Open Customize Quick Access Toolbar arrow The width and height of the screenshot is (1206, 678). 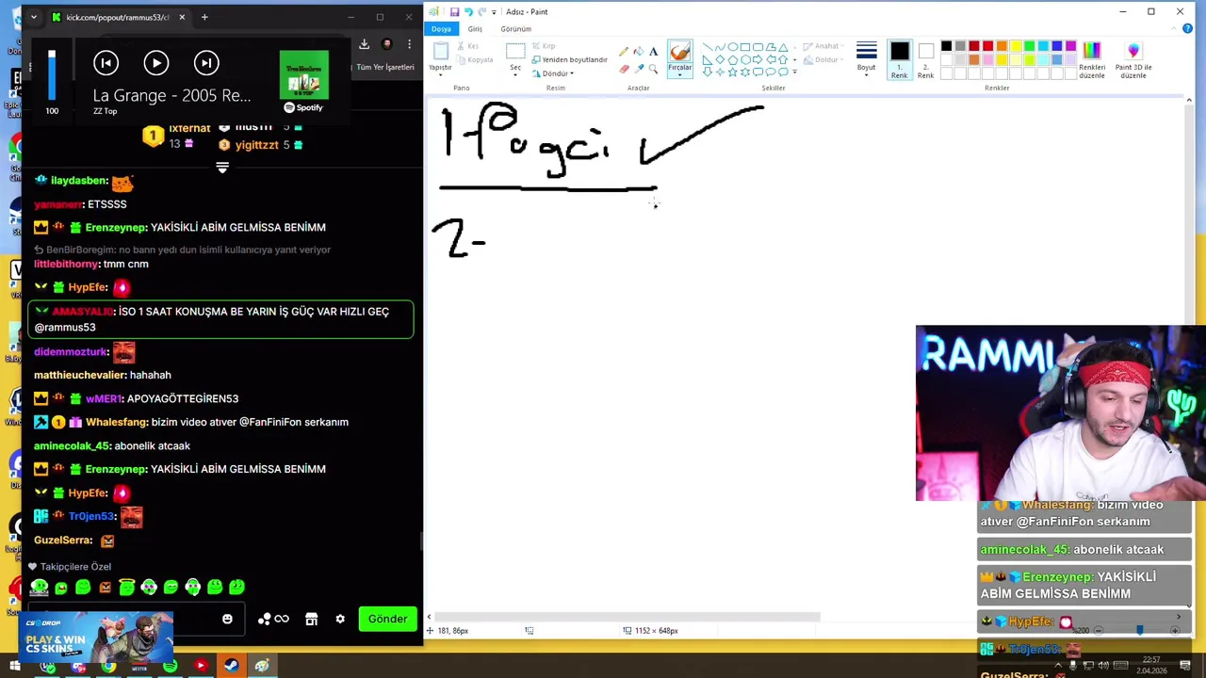pyautogui.click(x=494, y=11)
